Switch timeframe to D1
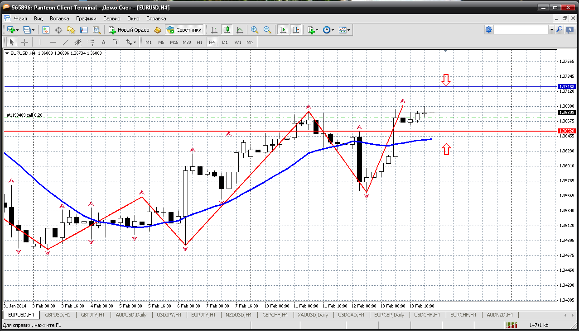 point(225,42)
